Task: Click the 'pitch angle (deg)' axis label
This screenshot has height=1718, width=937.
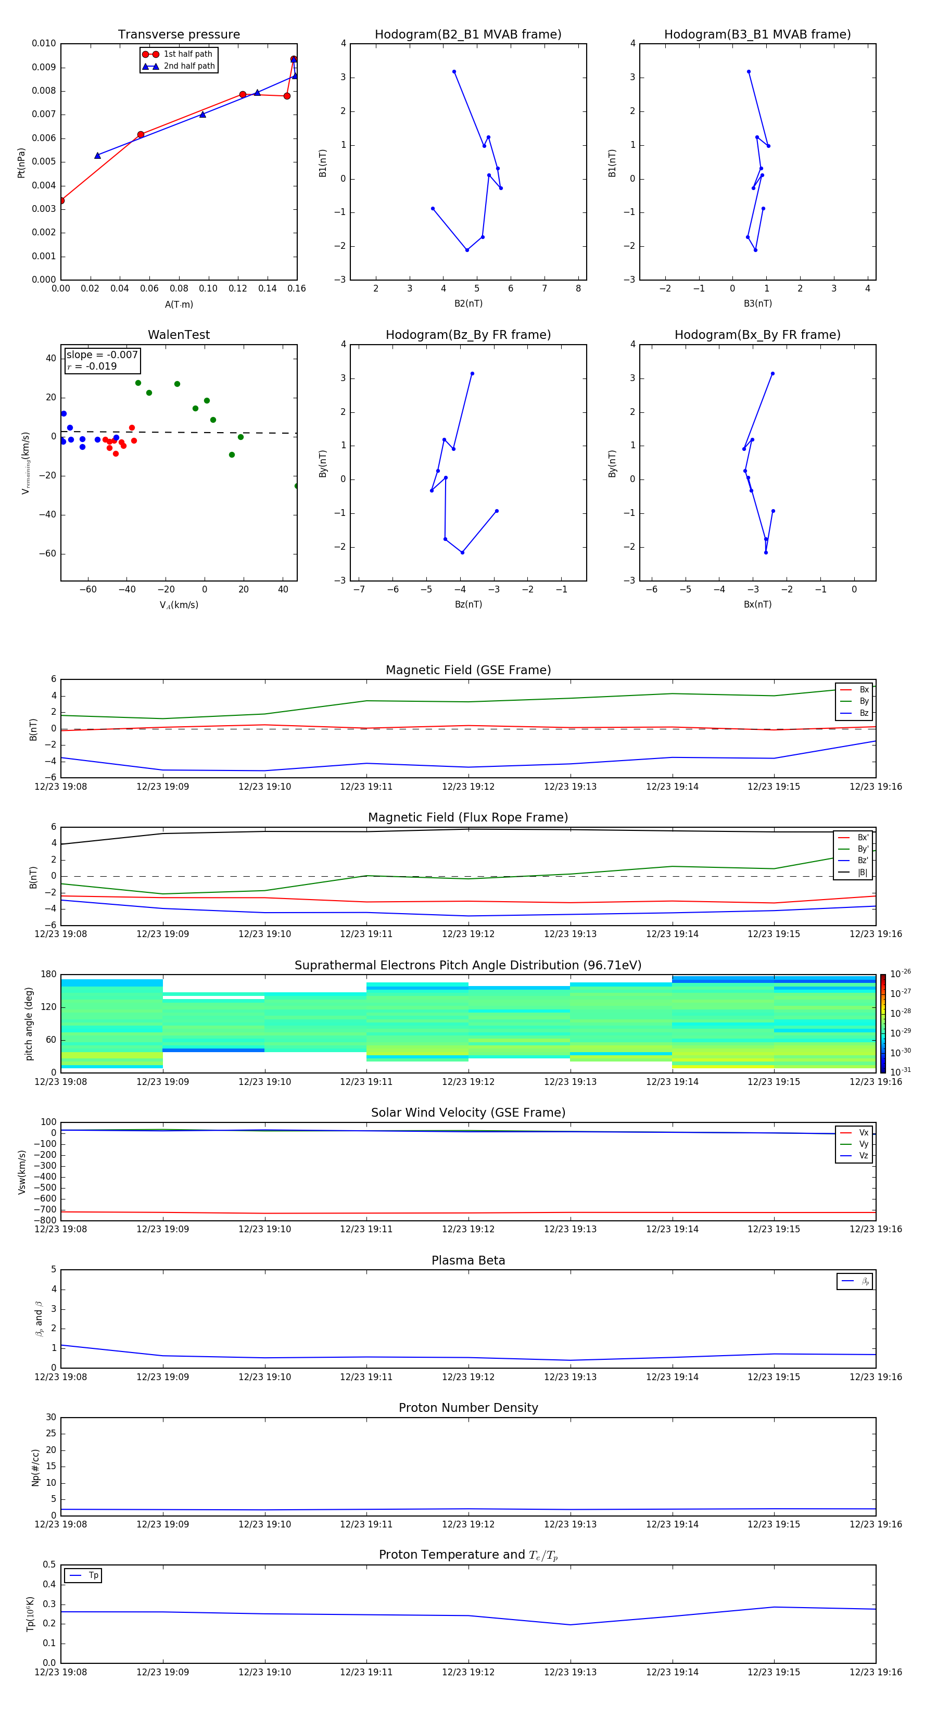Action: 29,1023
